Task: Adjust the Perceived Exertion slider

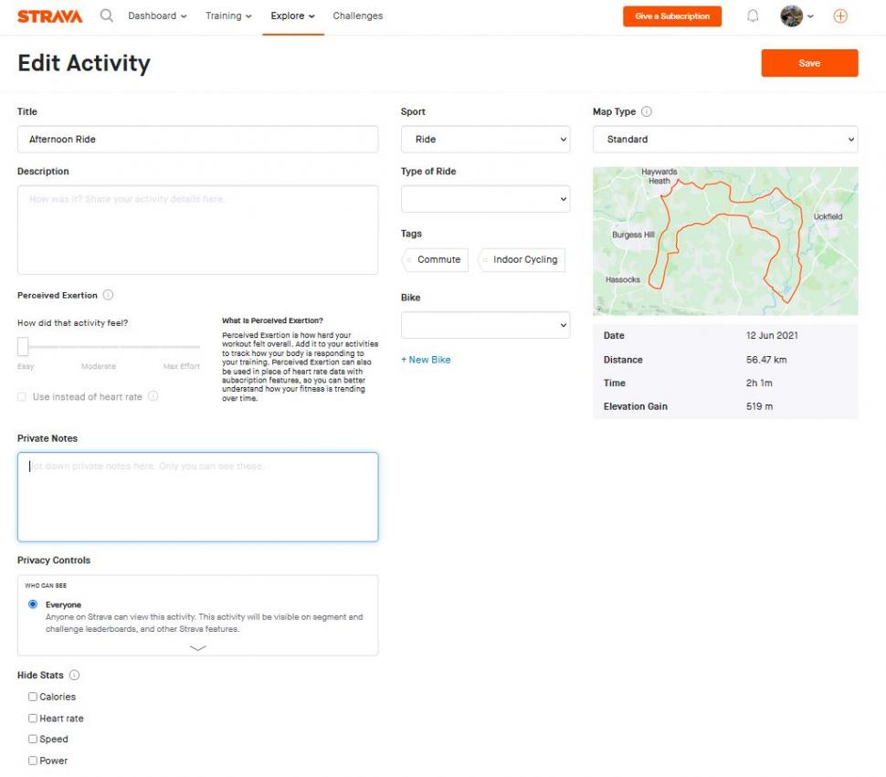Action: pyautogui.click(x=23, y=345)
